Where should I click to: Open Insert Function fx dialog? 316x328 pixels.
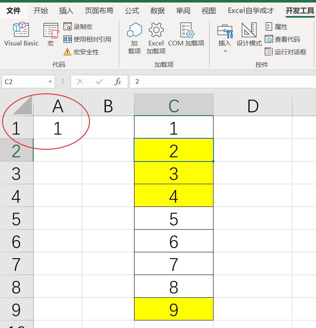118,82
